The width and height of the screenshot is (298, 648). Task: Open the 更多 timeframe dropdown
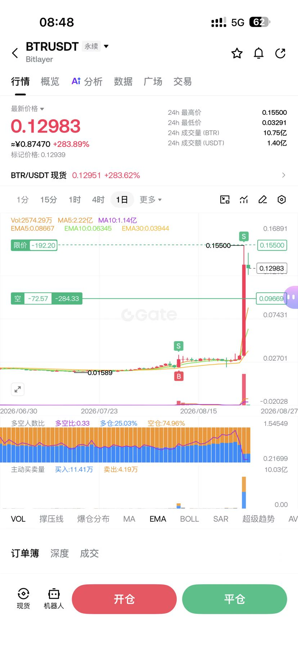[x=150, y=199]
